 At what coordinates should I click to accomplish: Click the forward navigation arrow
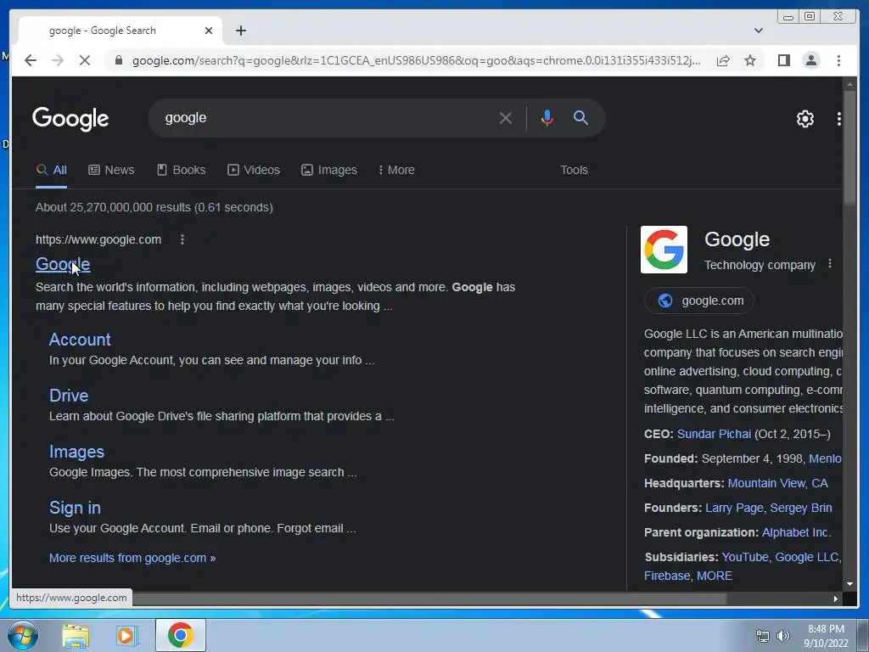(x=58, y=60)
